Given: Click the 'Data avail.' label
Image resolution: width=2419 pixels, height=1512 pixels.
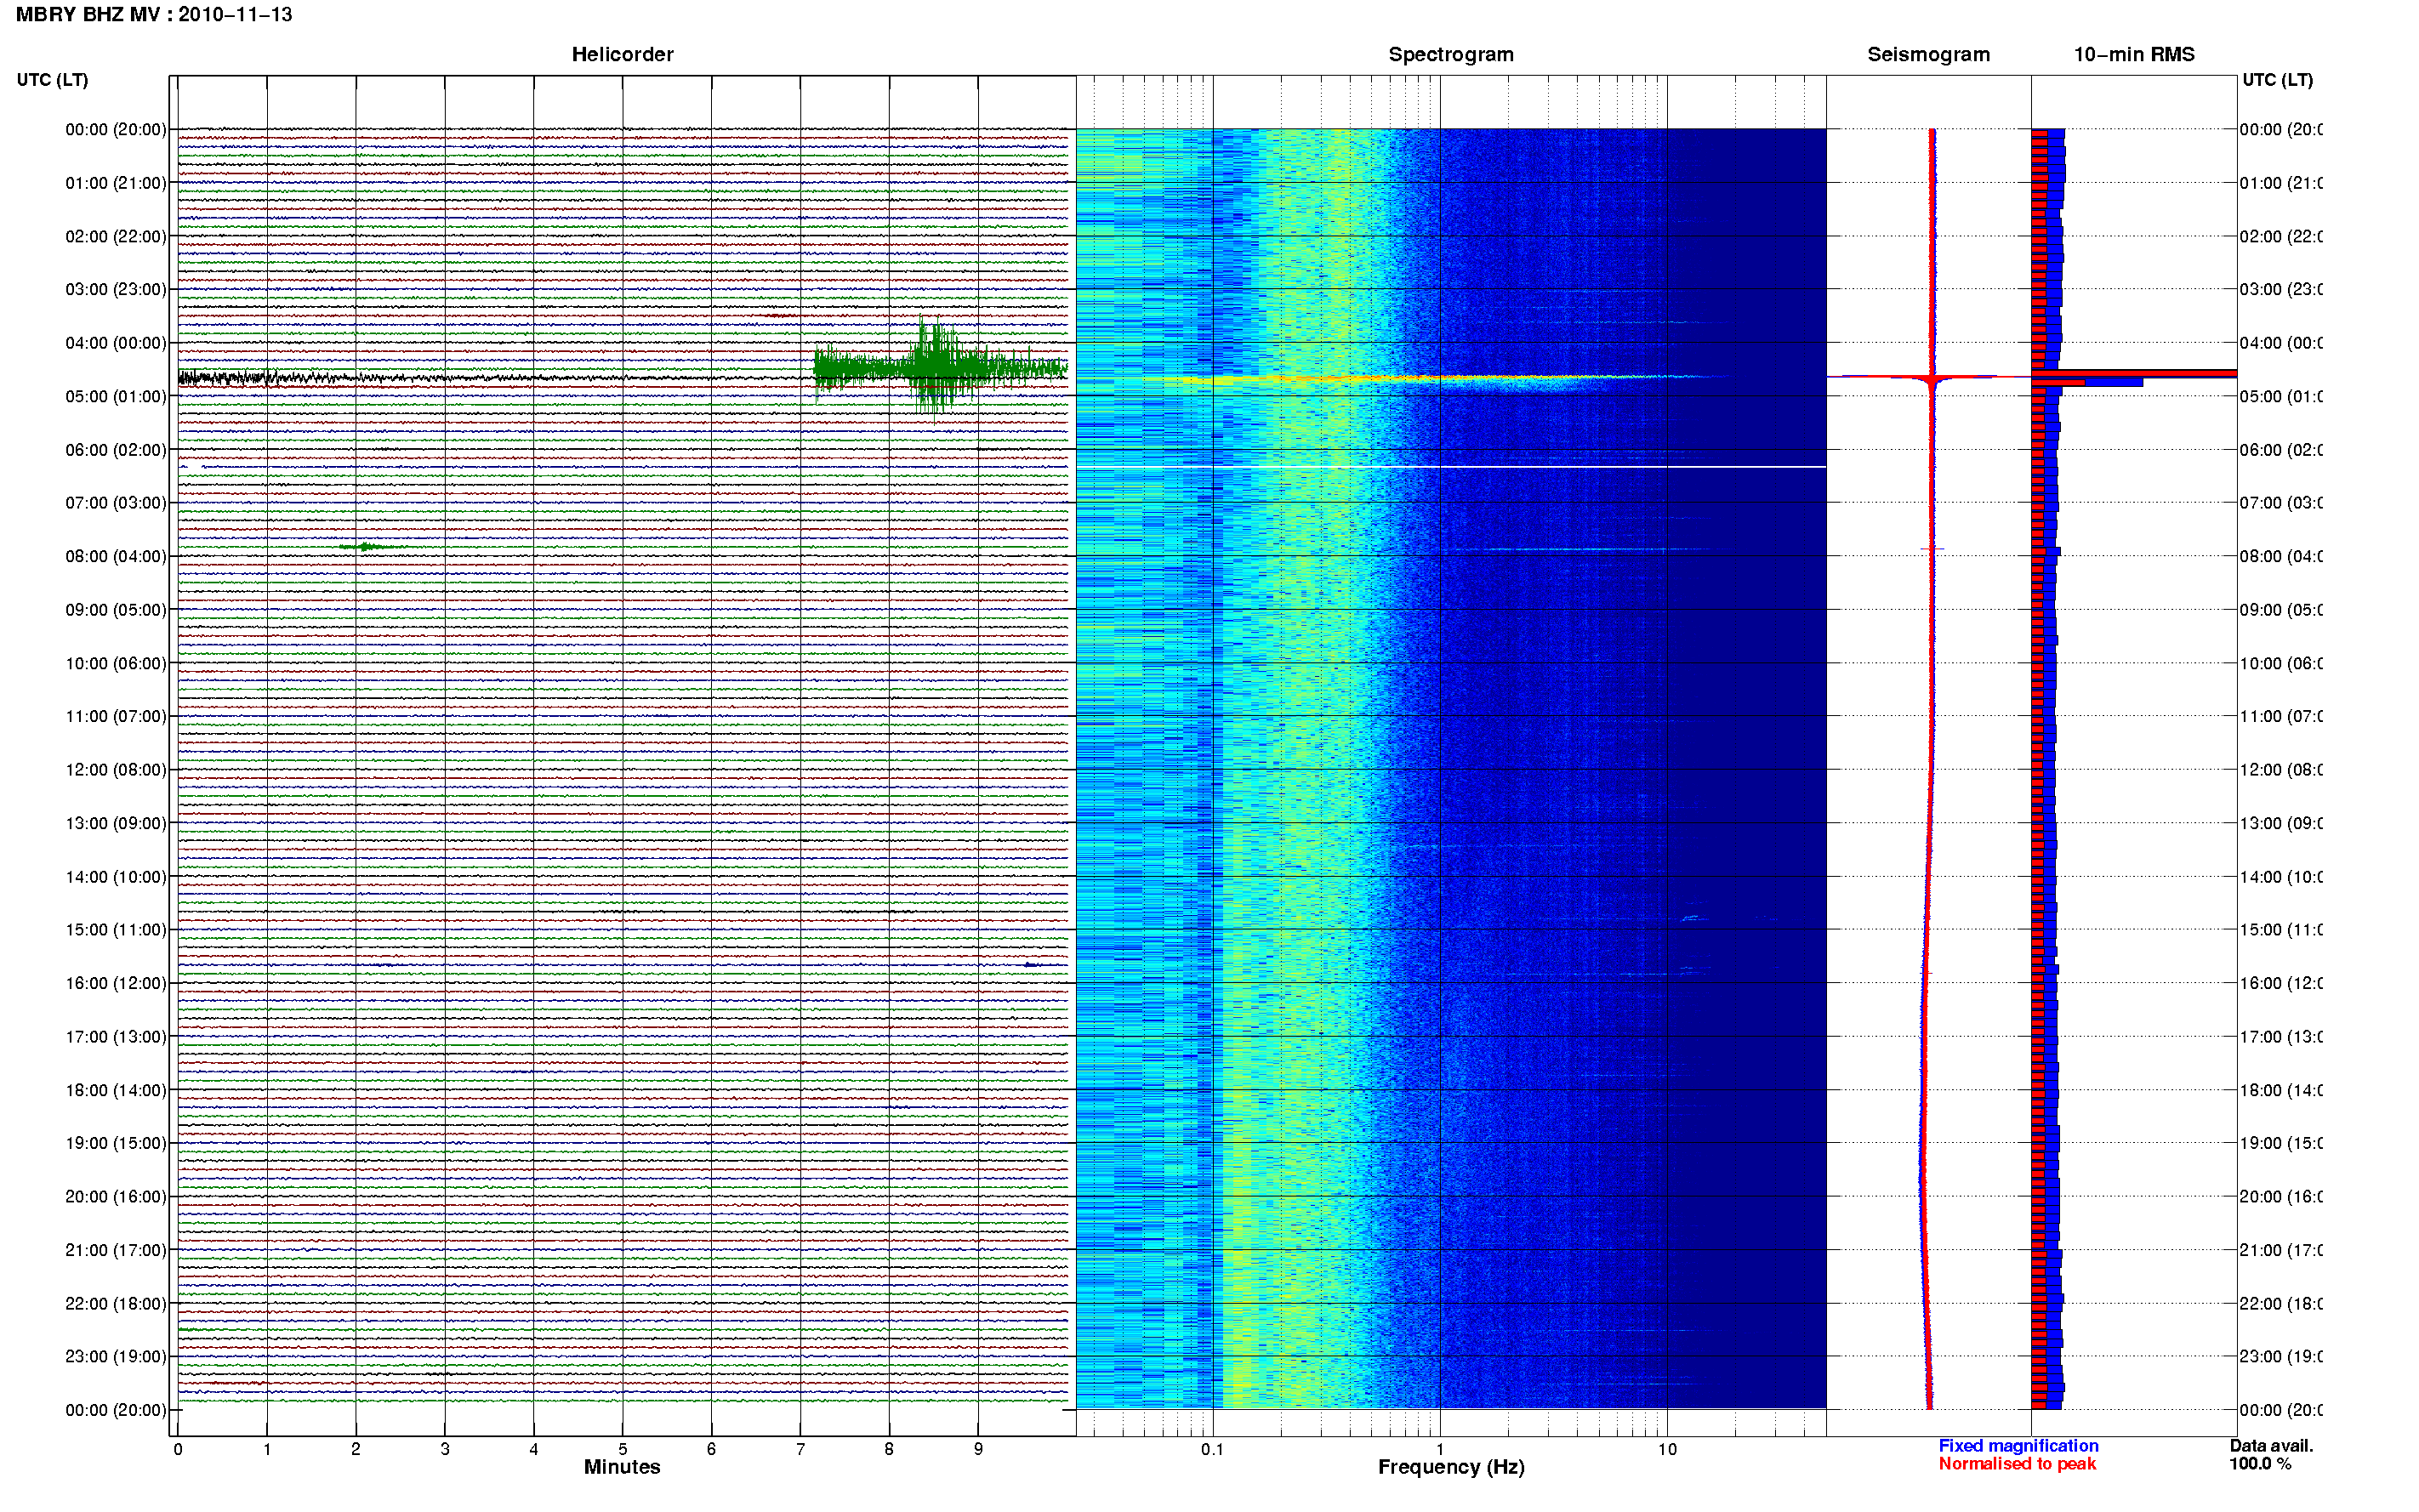Looking at the screenshot, I should click(2271, 1446).
